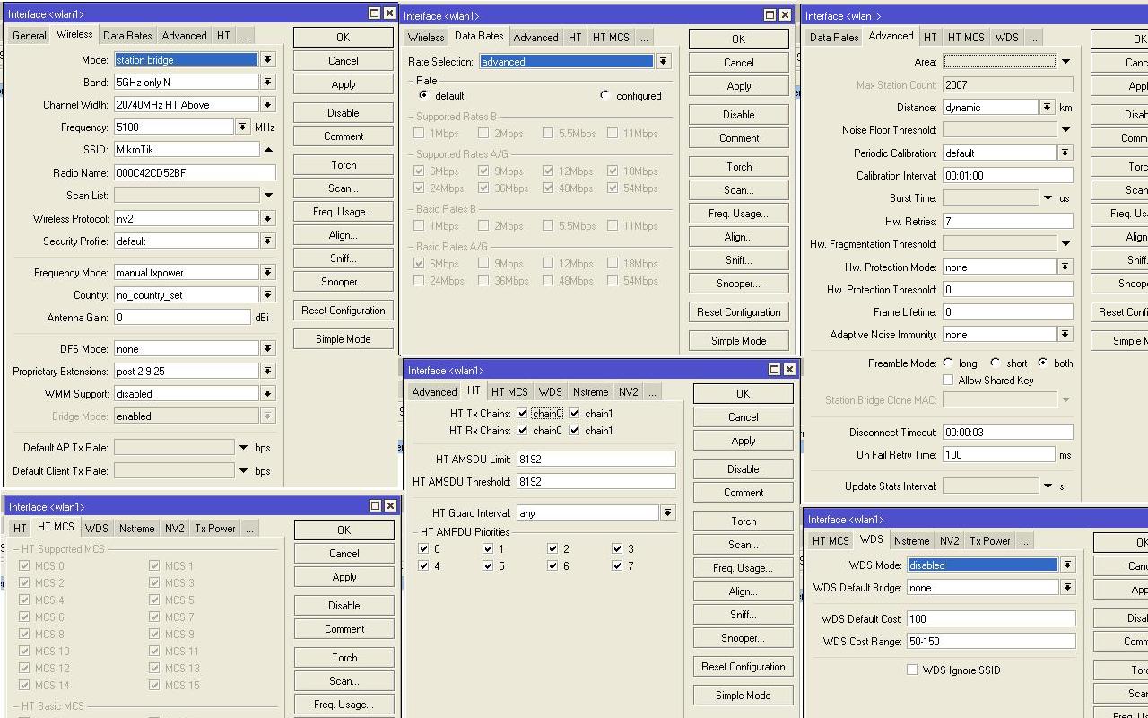Click the Antenna Gain input field
Image resolution: width=1148 pixels, height=718 pixels.
point(182,317)
